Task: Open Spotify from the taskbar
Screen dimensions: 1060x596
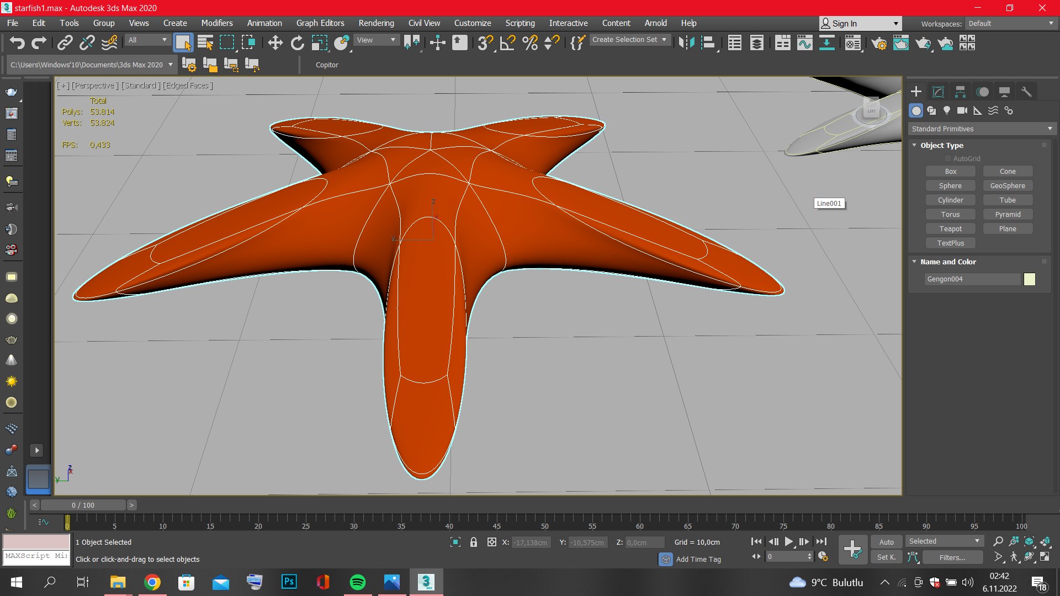Action: (x=357, y=582)
